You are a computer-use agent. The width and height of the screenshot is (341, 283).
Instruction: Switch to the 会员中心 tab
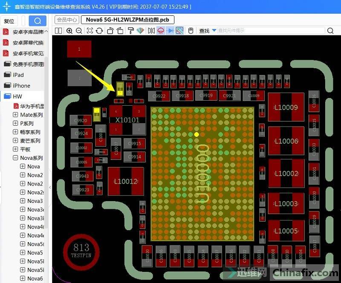67,20
